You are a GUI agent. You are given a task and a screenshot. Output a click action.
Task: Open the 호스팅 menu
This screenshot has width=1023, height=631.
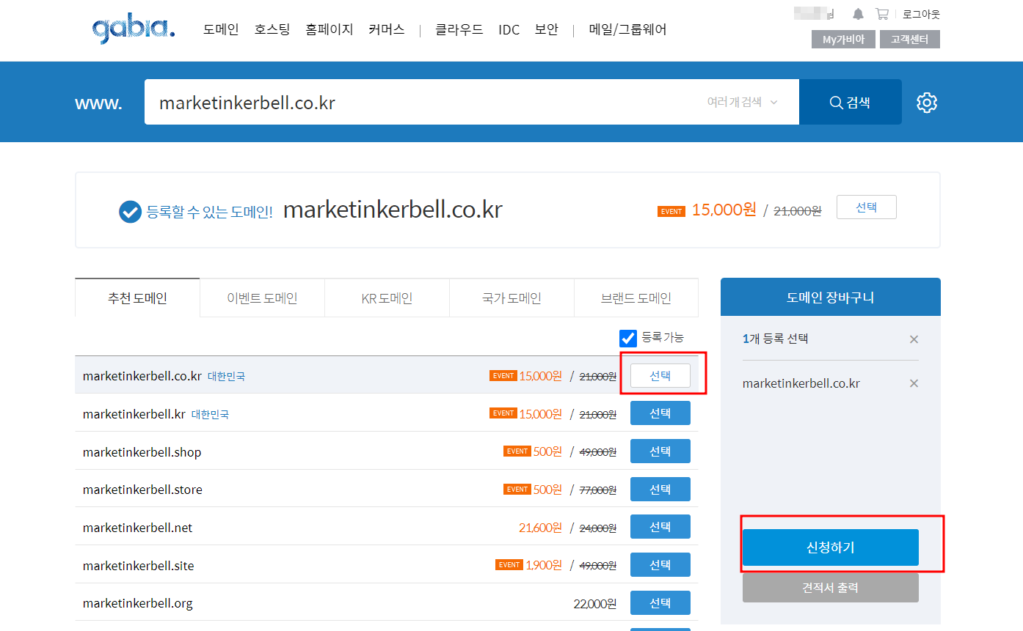272,29
